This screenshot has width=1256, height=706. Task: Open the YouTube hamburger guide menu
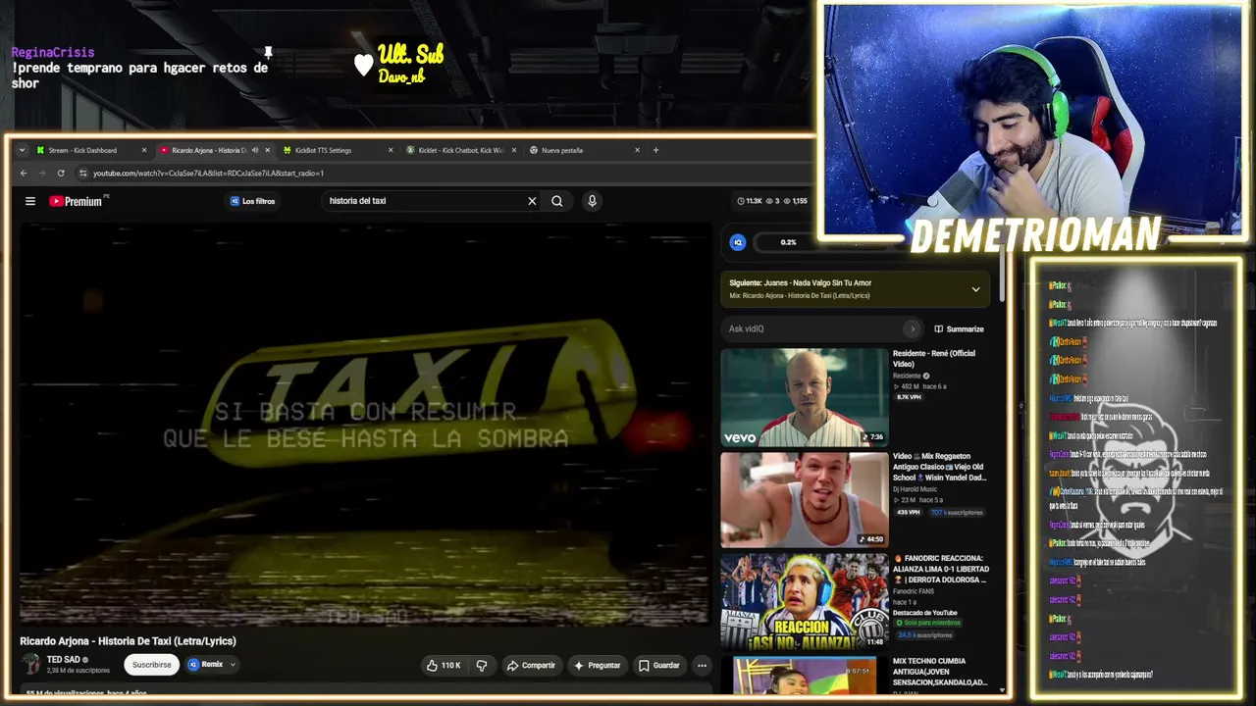coord(30,201)
